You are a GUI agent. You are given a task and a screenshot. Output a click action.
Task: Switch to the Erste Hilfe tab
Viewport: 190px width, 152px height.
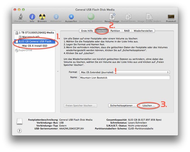tap(87, 31)
